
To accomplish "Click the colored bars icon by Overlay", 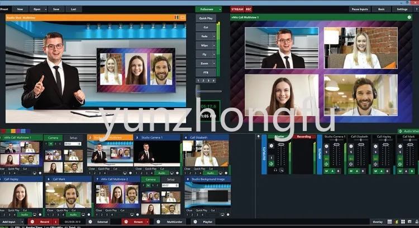I will (397, 222).
